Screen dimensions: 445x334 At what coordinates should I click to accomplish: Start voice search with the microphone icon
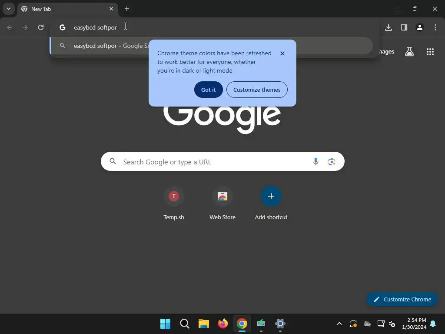click(315, 161)
